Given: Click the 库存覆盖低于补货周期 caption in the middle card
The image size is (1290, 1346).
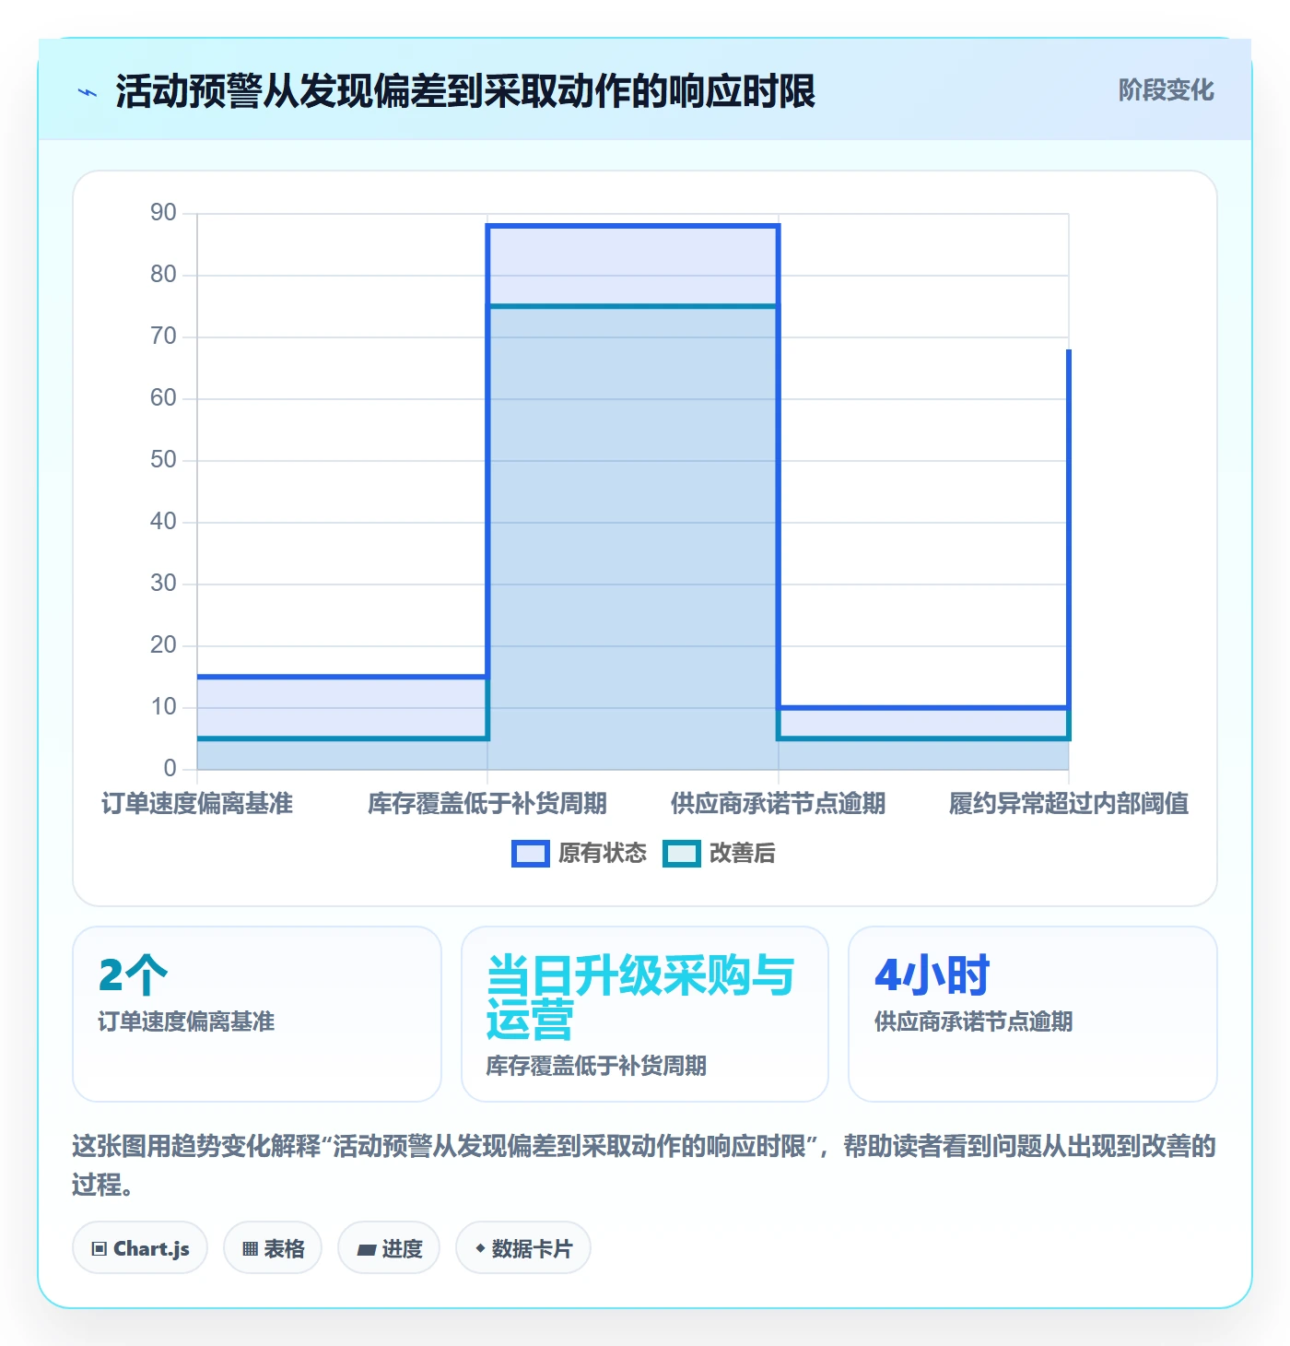Looking at the screenshot, I should [596, 1066].
